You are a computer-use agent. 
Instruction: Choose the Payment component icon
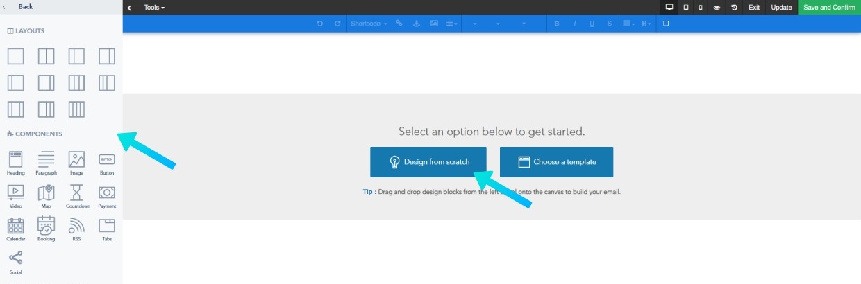click(106, 193)
